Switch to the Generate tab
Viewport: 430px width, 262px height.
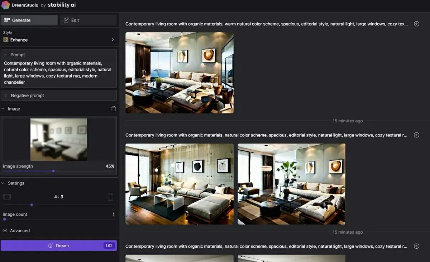tap(29, 20)
